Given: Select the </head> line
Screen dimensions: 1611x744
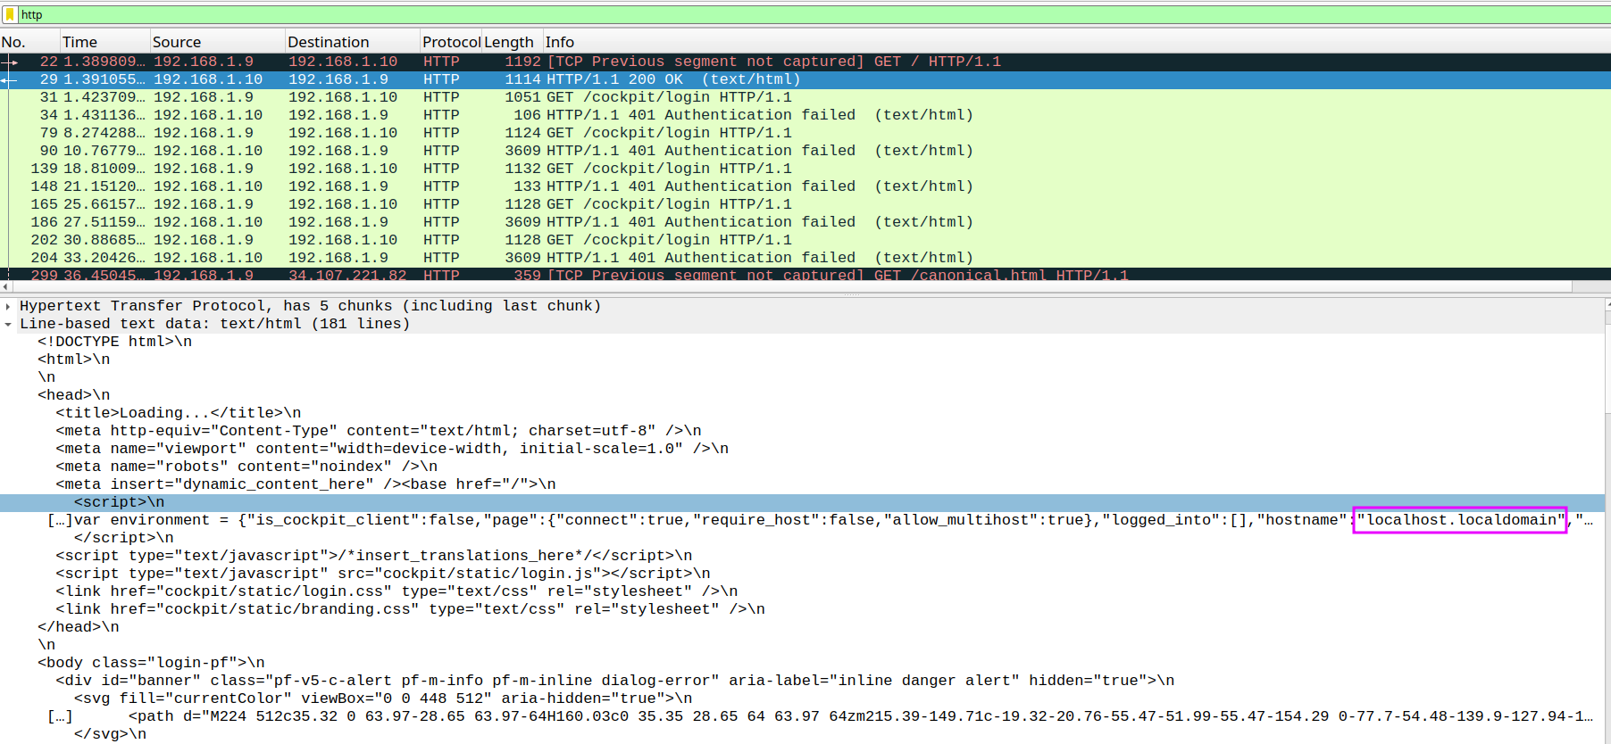Looking at the screenshot, I should 78,627.
